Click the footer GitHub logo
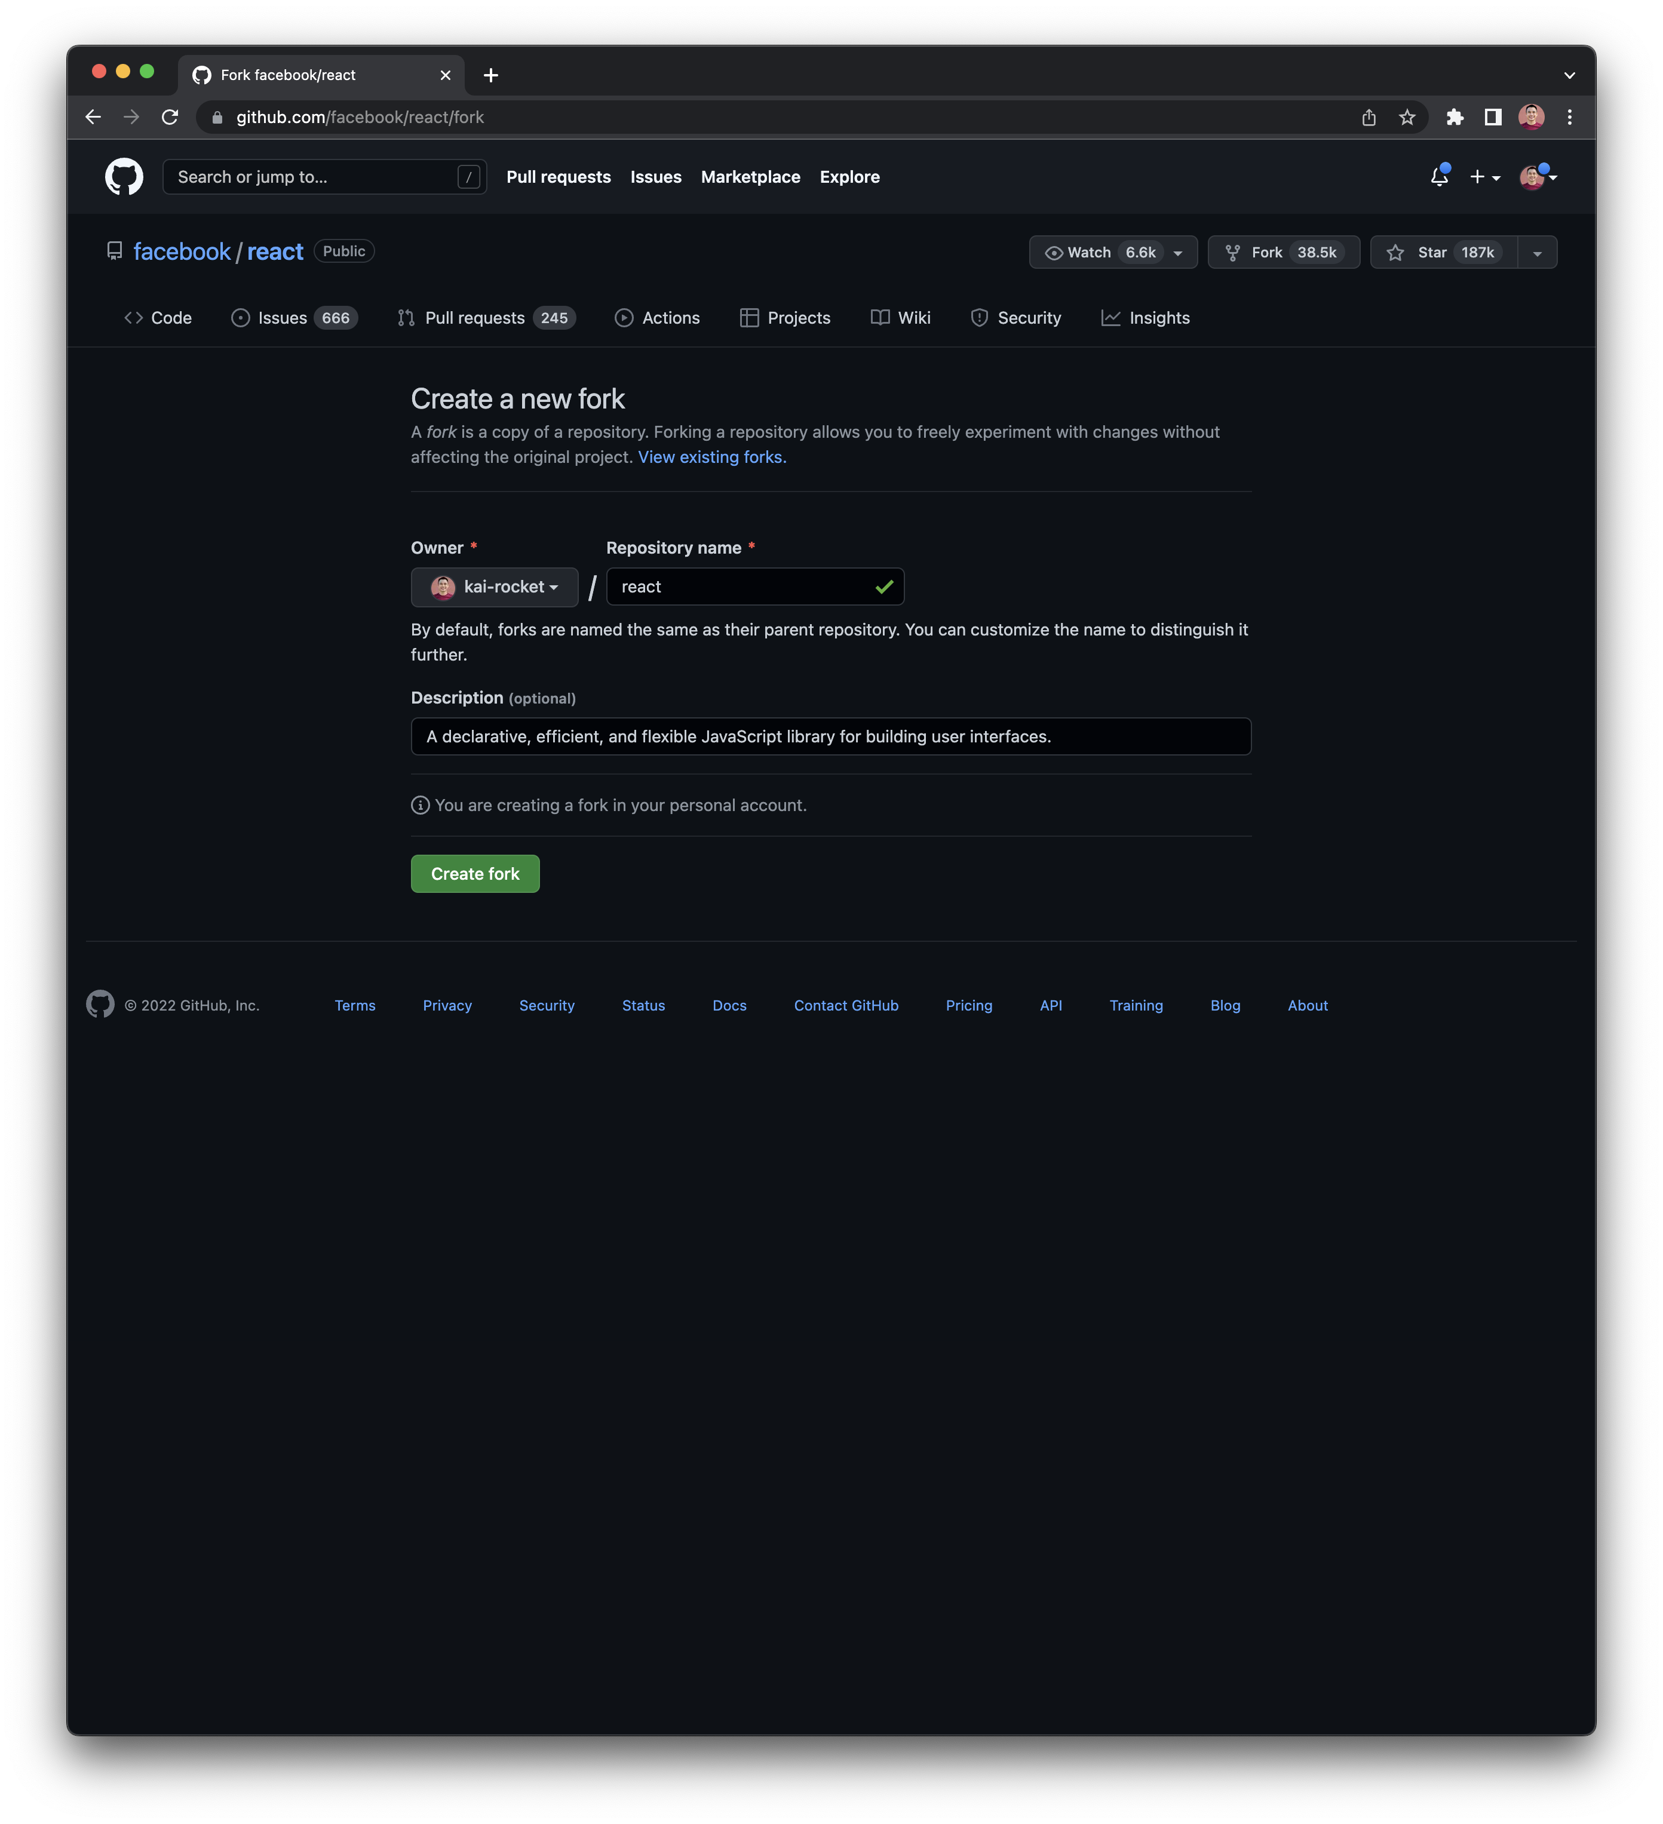 100,1005
